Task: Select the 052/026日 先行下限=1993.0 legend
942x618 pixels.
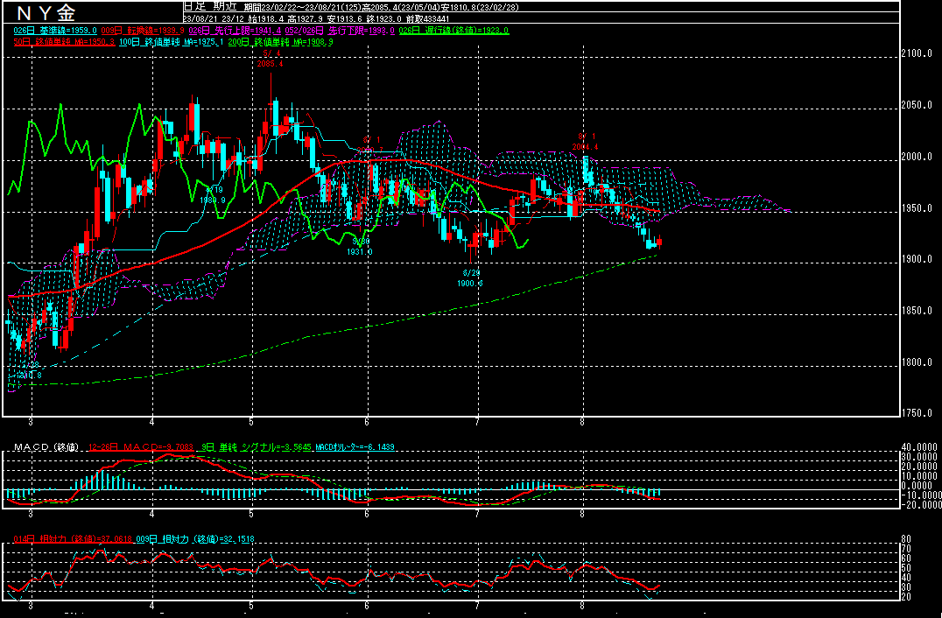Action: tap(338, 30)
